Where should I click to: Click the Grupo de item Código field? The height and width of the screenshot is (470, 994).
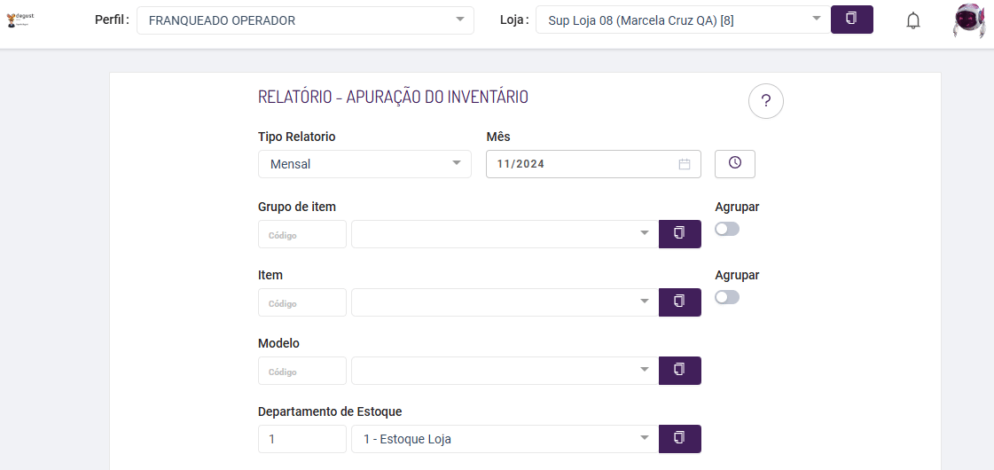pyautogui.click(x=301, y=234)
